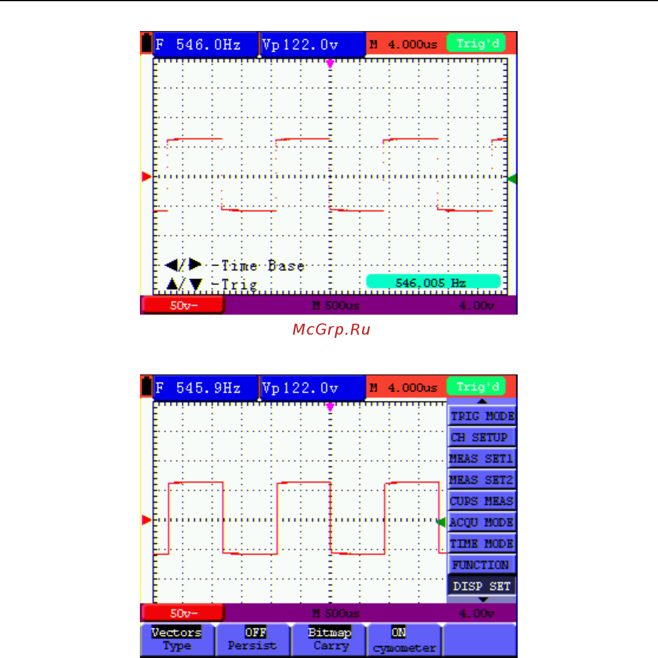Select highlighted DISP SET menu entry

(x=482, y=586)
